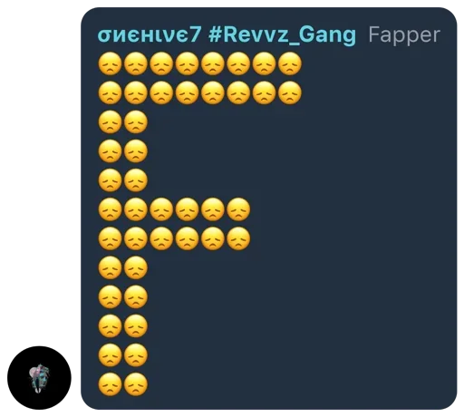Click the first sad emoji in top row
464x417 pixels.
tap(110, 63)
